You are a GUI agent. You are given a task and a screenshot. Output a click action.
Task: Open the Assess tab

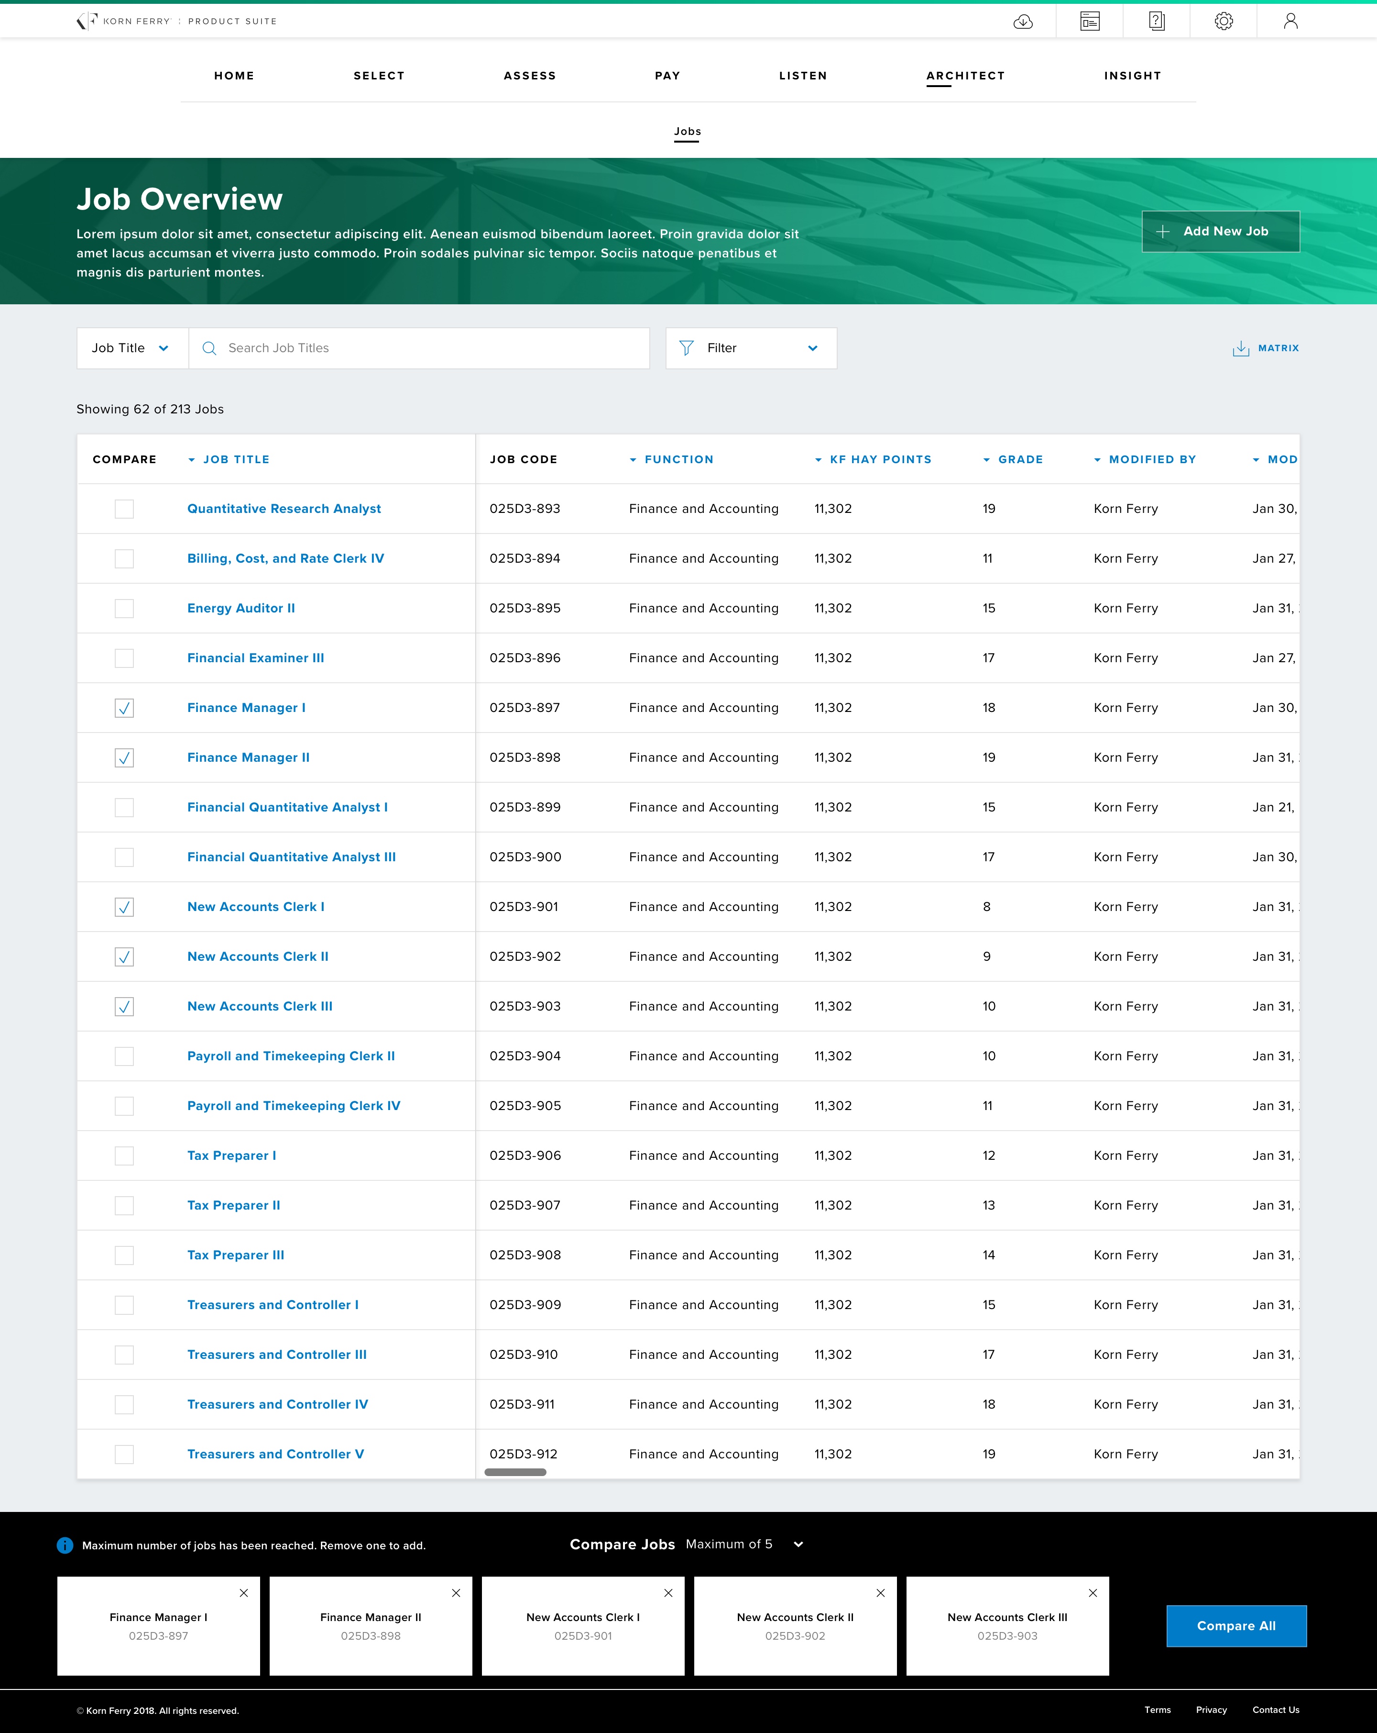(x=529, y=76)
